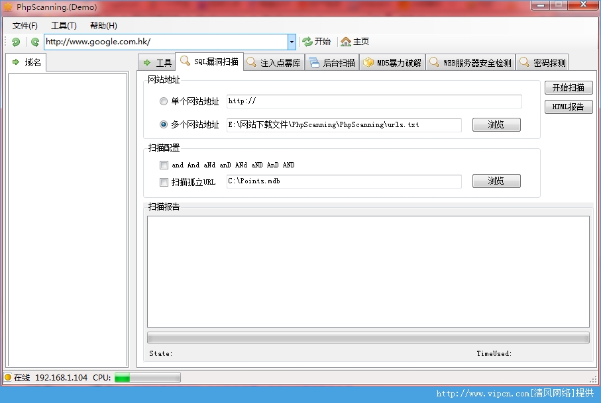
Task: Open the 域名 domain panel tab
Action: tap(27, 62)
